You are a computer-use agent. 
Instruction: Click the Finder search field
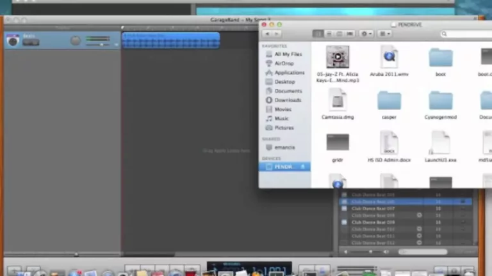coord(466,34)
